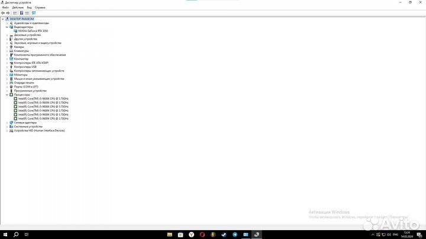Select the Компьютер category
Viewport: 426px width, 239px height.
pyautogui.click(x=21, y=59)
